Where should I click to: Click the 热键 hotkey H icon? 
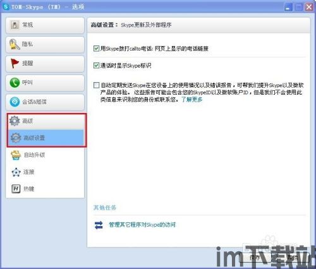(x=16, y=189)
